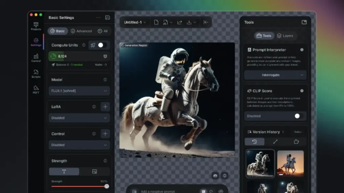This screenshot has height=193, width=344.
Task: Click the export/share icon in the toolbar
Action: [x=180, y=22]
